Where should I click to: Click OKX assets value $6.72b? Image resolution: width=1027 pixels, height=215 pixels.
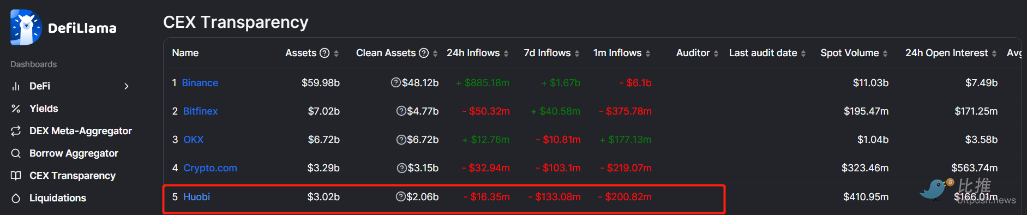(x=324, y=140)
